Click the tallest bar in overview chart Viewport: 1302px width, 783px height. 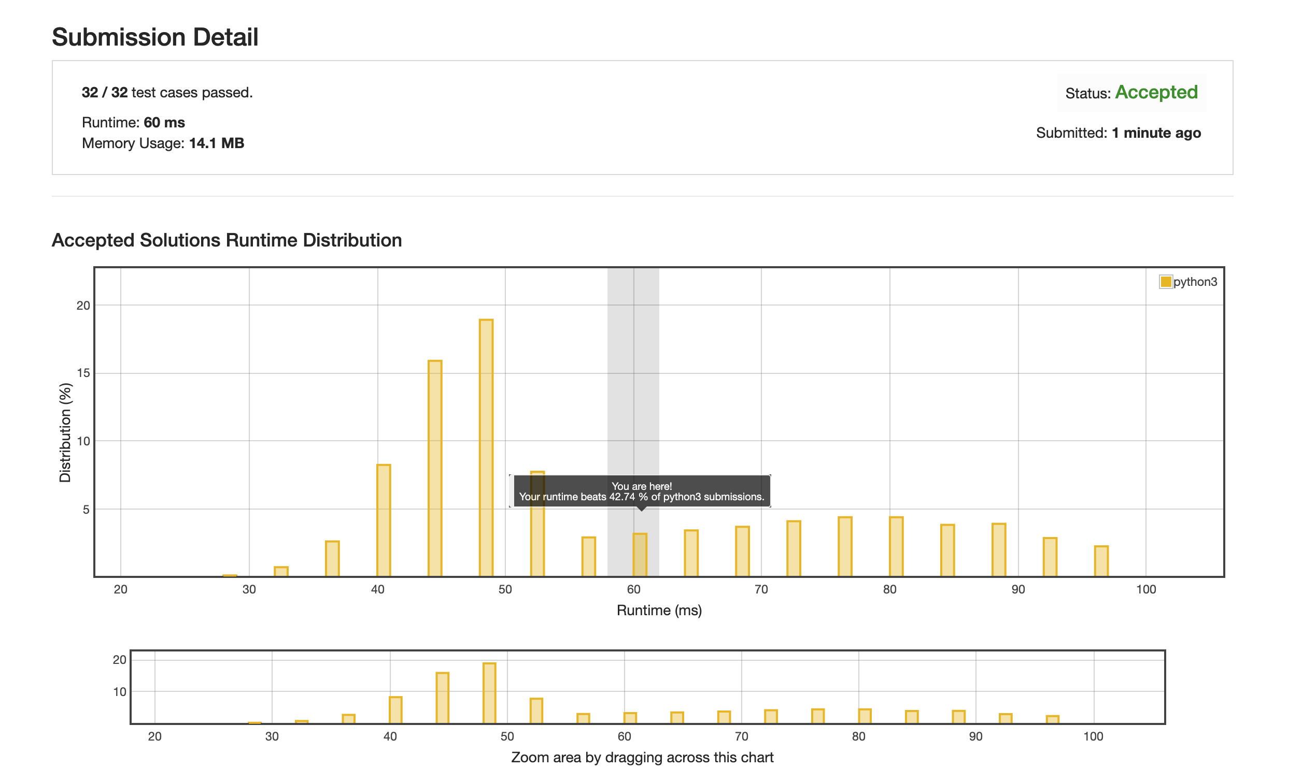(x=489, y=693)
